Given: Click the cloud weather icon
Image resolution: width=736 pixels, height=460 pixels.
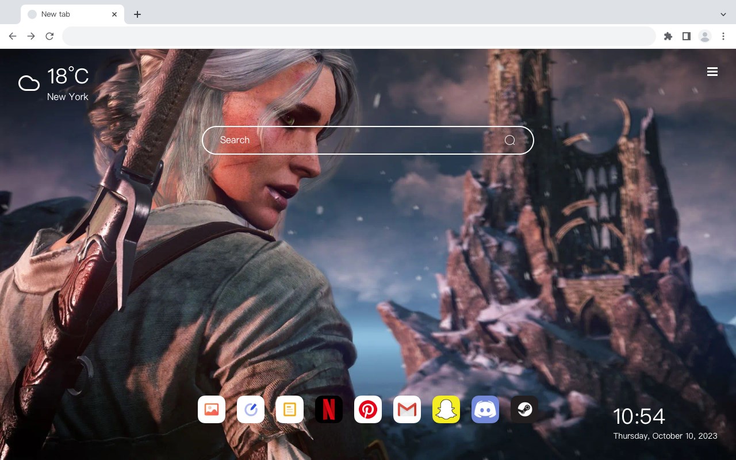Looking at the screenshot, I should [29, 83].
